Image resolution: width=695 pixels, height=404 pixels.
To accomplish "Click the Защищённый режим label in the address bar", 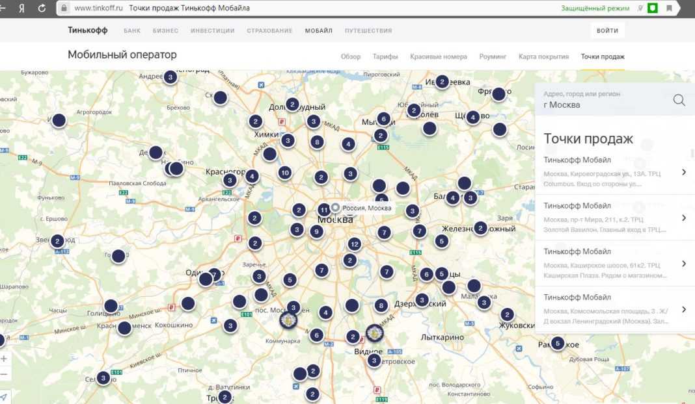I will pos(595,8).
